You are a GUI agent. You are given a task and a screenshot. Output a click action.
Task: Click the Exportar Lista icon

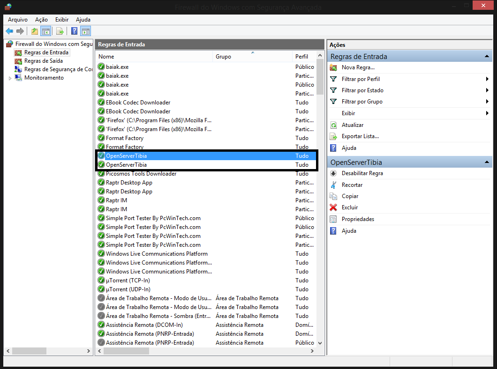click(x=333, y=136)
